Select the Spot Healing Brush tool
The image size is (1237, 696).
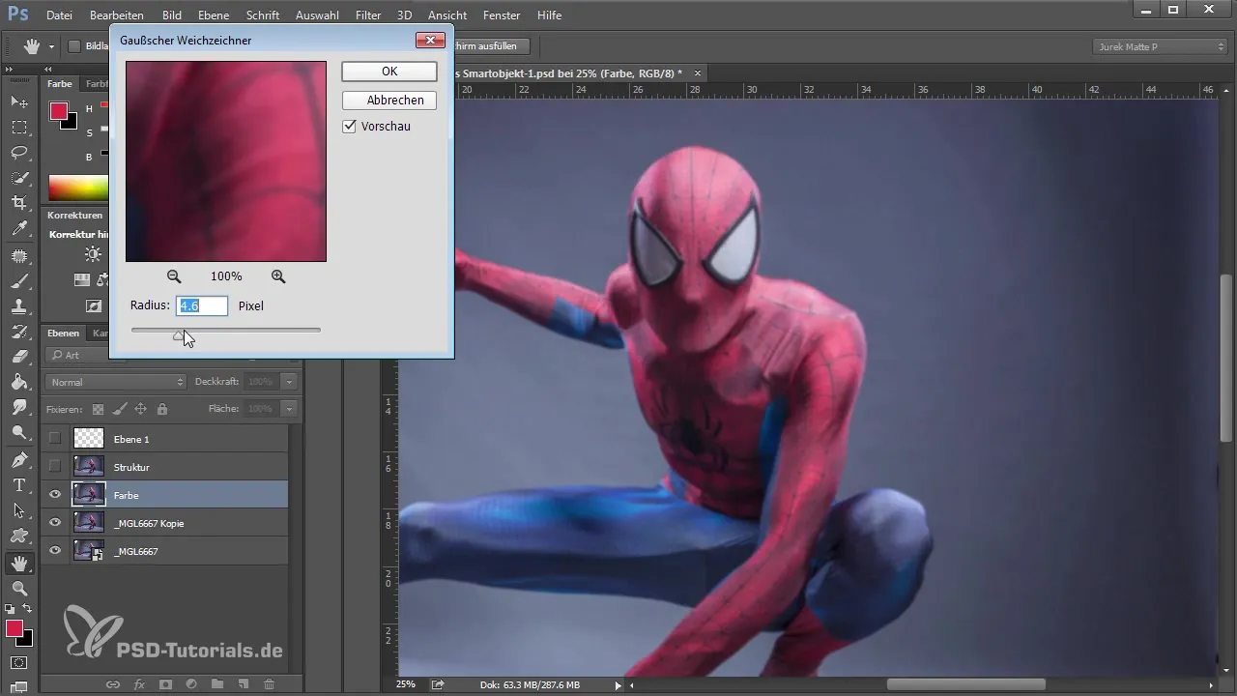coord(18,256)
